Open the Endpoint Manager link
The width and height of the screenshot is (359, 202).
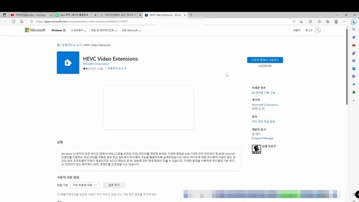[263, 139]
